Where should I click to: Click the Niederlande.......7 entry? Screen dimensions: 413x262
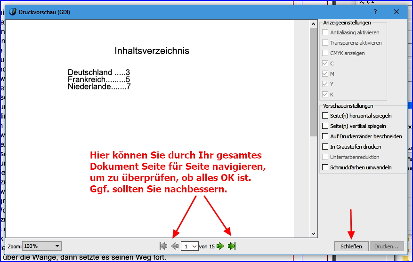(99, 86)
